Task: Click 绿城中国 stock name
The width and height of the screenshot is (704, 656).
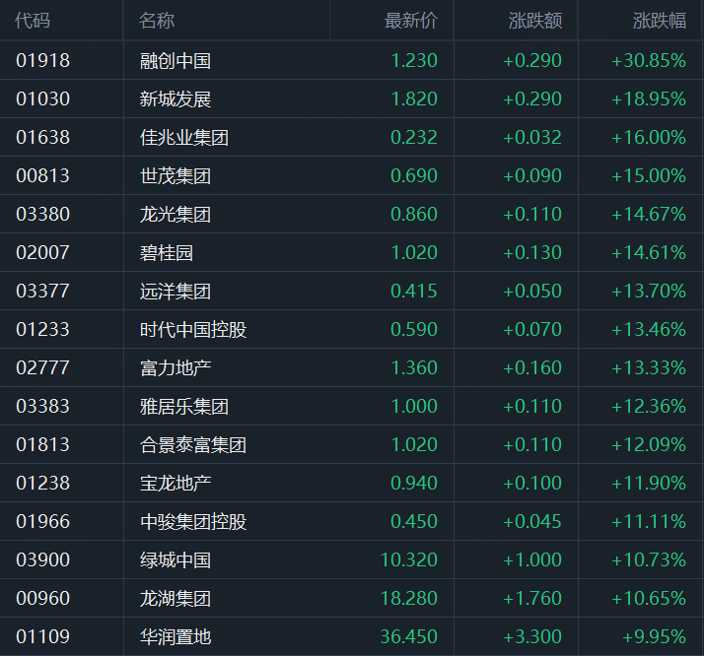Action: (x=176, y=560)
